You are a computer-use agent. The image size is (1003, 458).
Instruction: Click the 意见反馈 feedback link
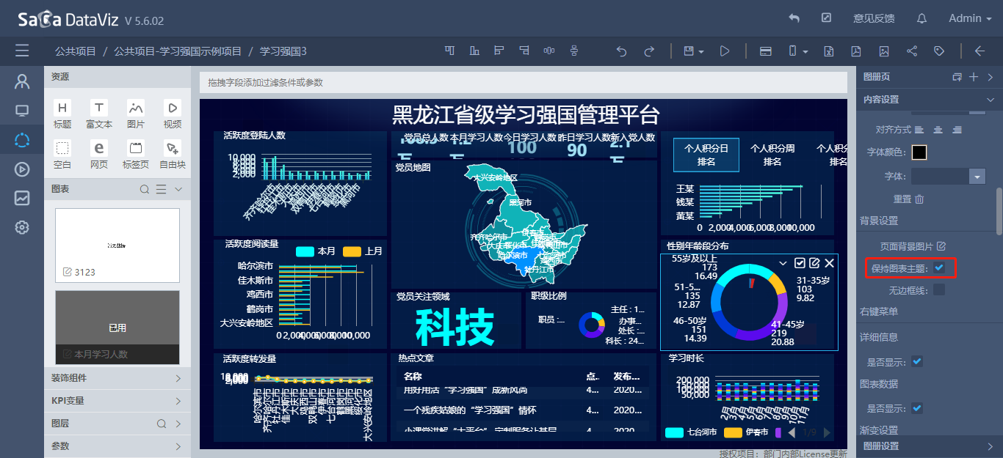pyautogui.click(x=874, y=18)
